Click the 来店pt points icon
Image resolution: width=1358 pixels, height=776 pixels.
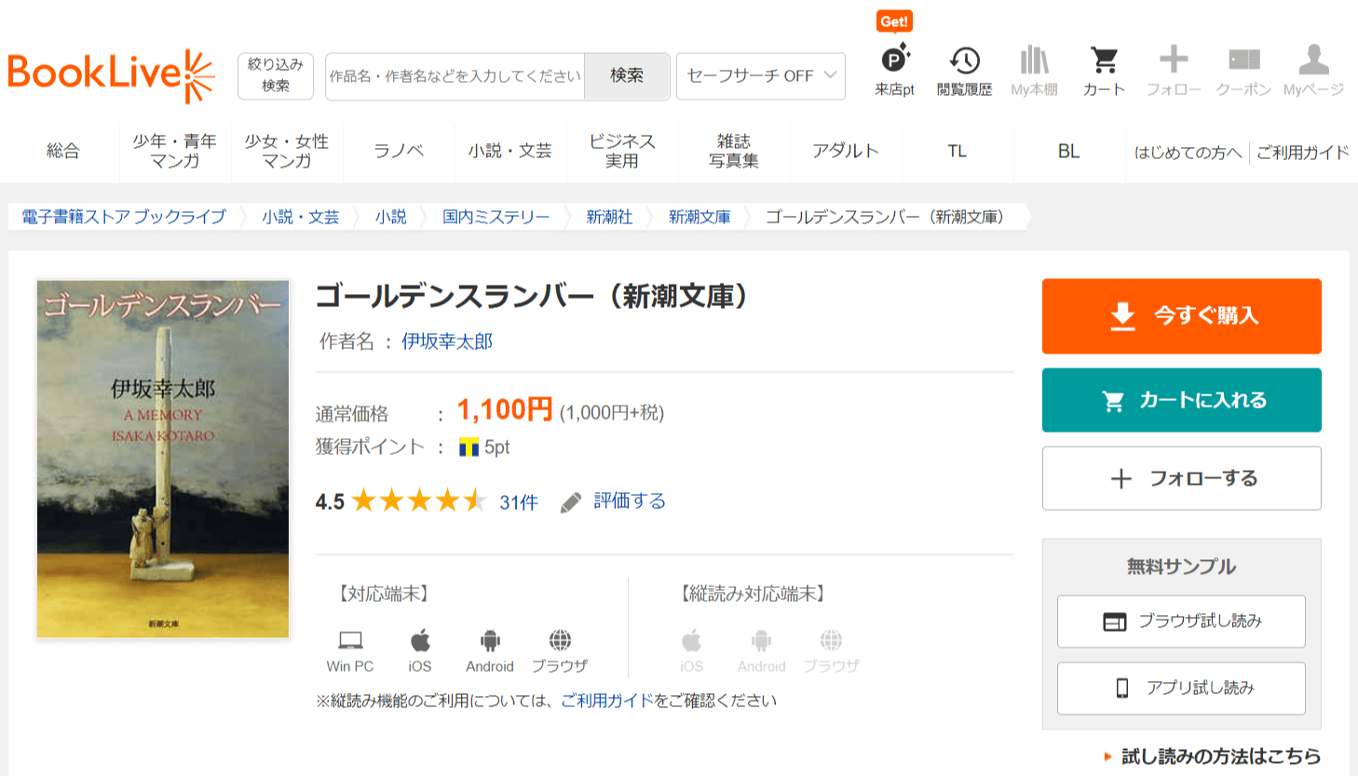(x=894, y=61)
